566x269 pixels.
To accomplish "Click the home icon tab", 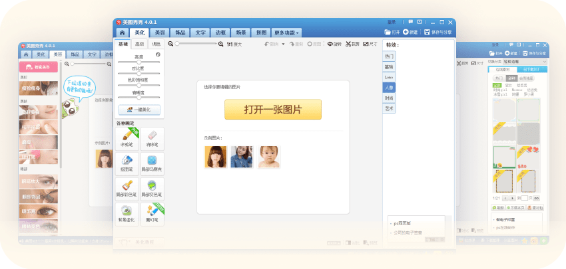I will 122,32.
